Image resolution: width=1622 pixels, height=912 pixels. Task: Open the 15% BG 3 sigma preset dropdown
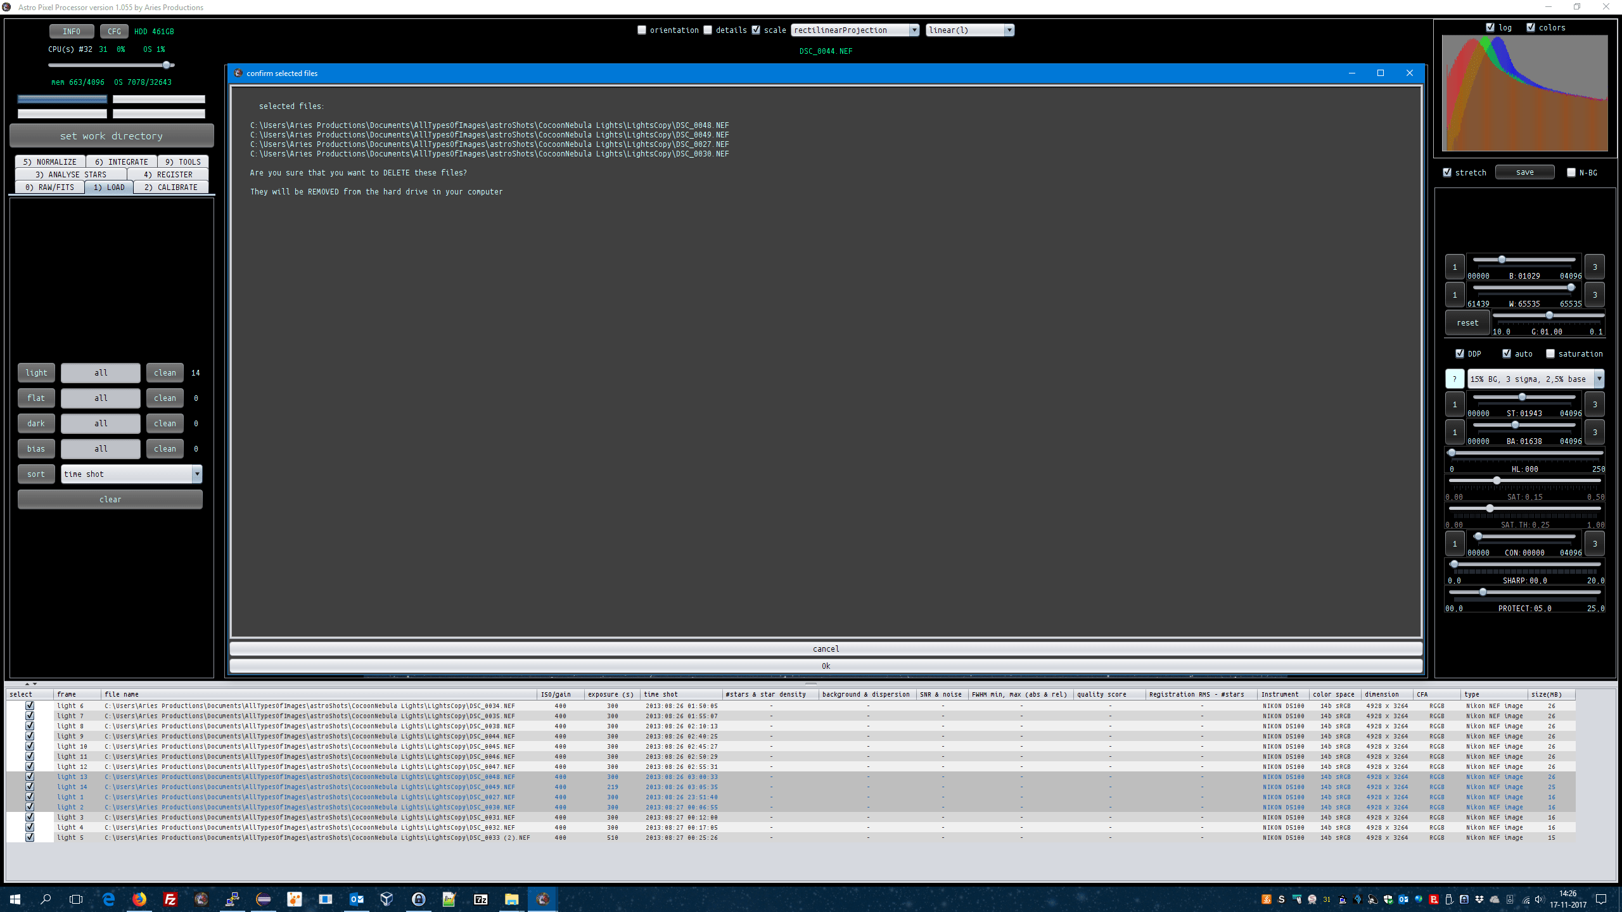[1599, 379]
